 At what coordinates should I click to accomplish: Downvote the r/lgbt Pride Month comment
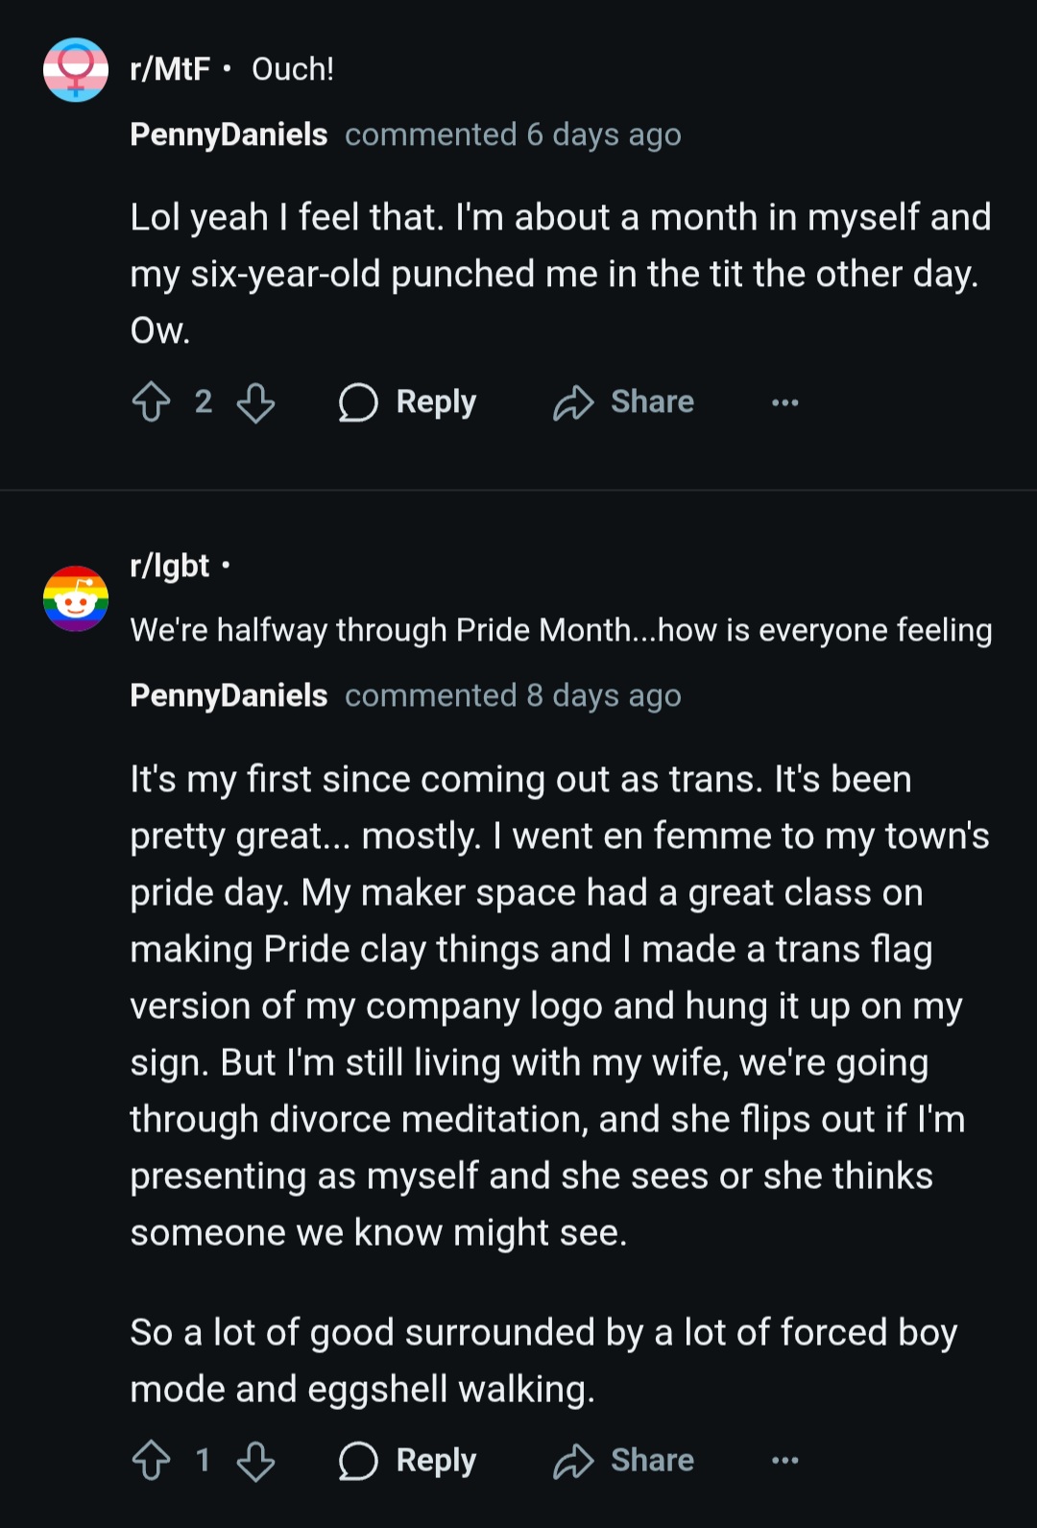(x=255, y=1461)
